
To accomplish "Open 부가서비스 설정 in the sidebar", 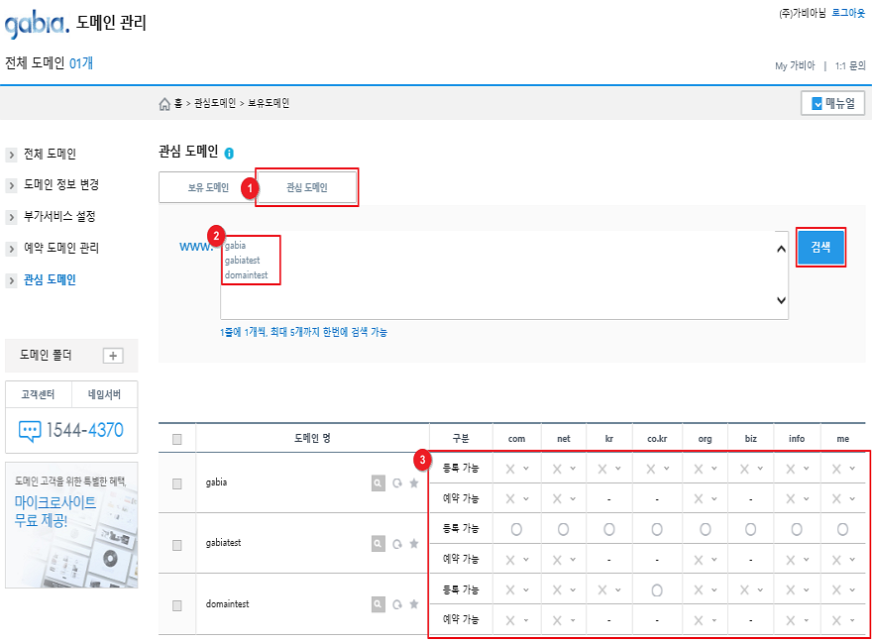I will click(x=59, y=216).
